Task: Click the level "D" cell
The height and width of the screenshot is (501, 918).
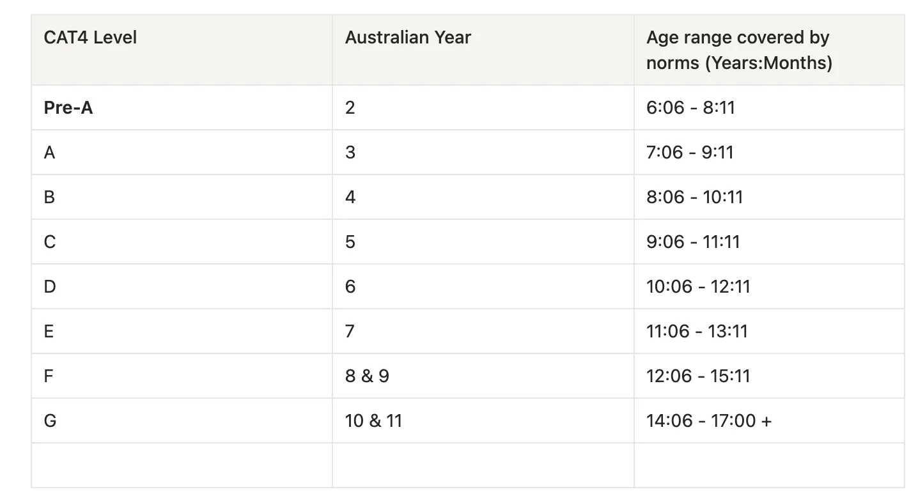Action: point(50,286)
